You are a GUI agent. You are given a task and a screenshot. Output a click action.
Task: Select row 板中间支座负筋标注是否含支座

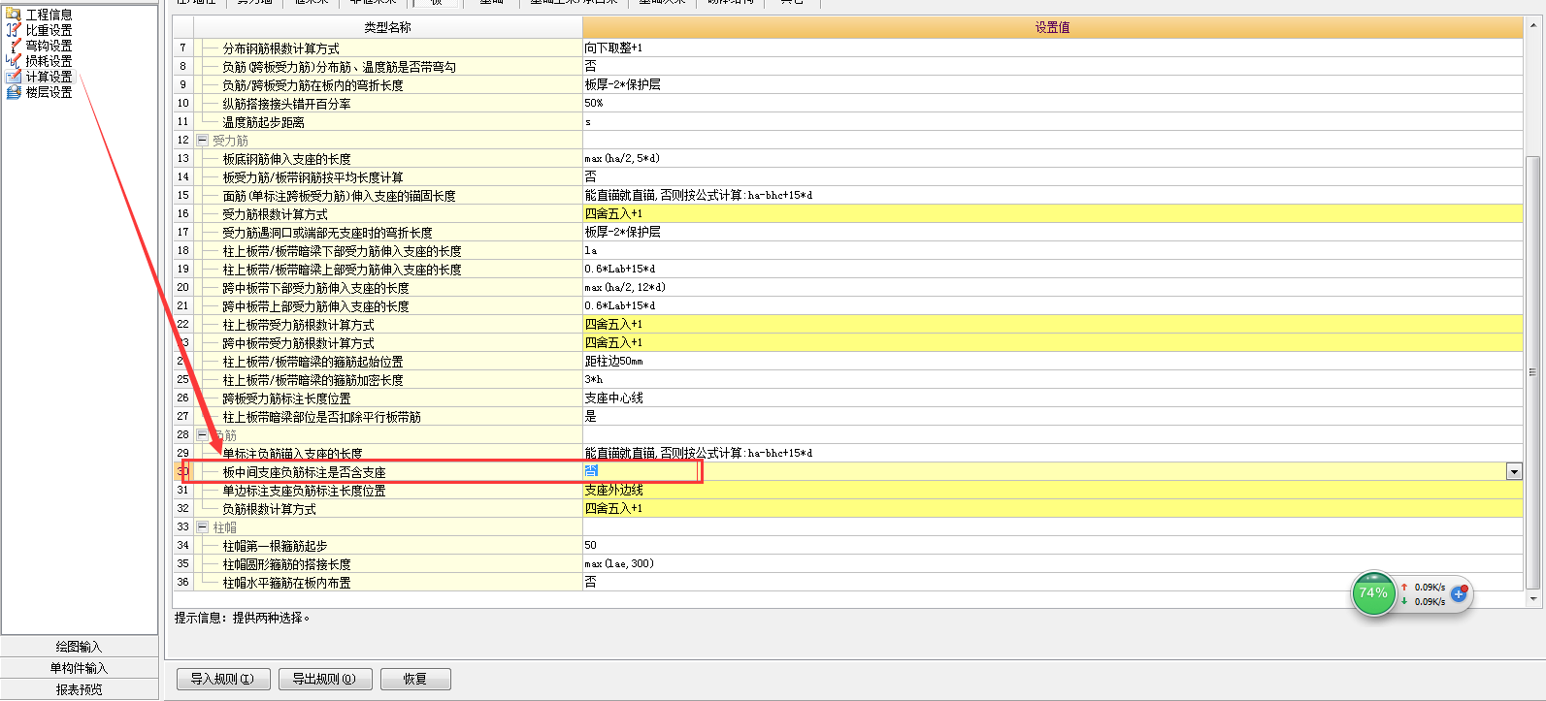point(304,471)
